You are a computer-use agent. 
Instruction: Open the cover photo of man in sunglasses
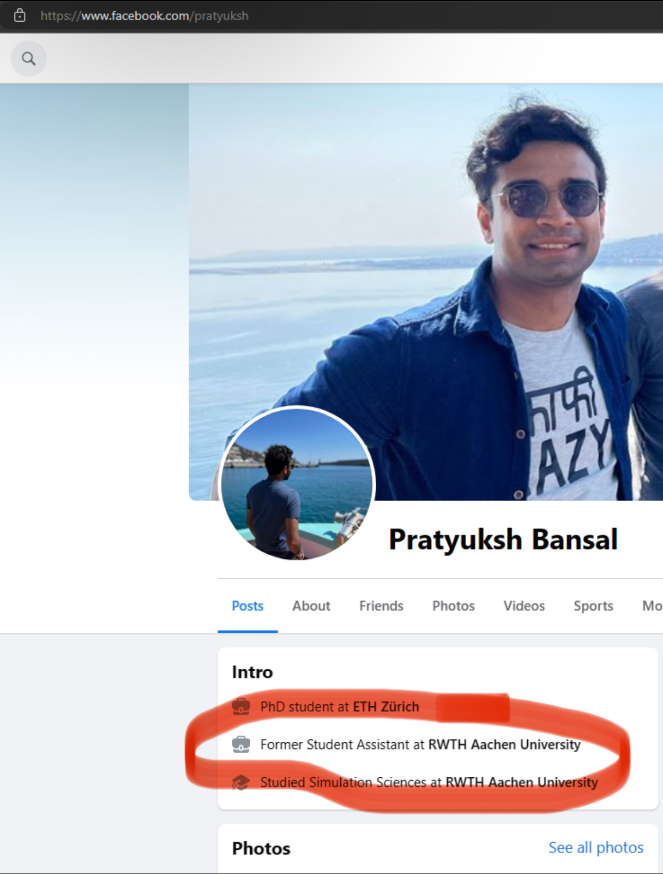tap(426, 292)
